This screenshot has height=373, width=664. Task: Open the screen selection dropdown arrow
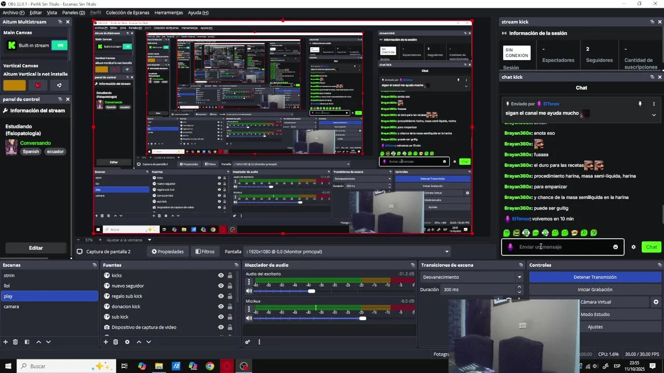click(x=447, y=252)
